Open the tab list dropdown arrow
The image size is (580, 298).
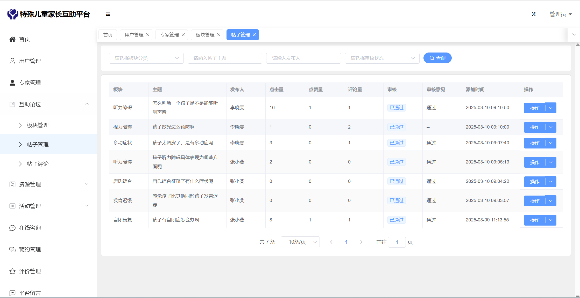[x=574, y=35]
